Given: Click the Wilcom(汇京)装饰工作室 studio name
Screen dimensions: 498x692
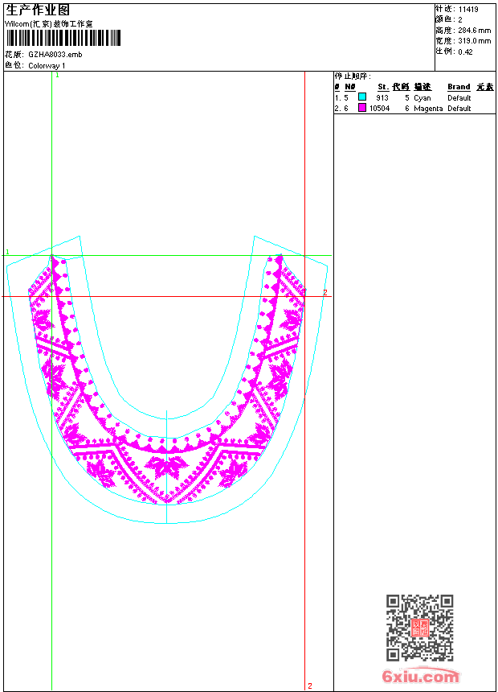Looking at the screenshot, I should (x=49, y=24).
